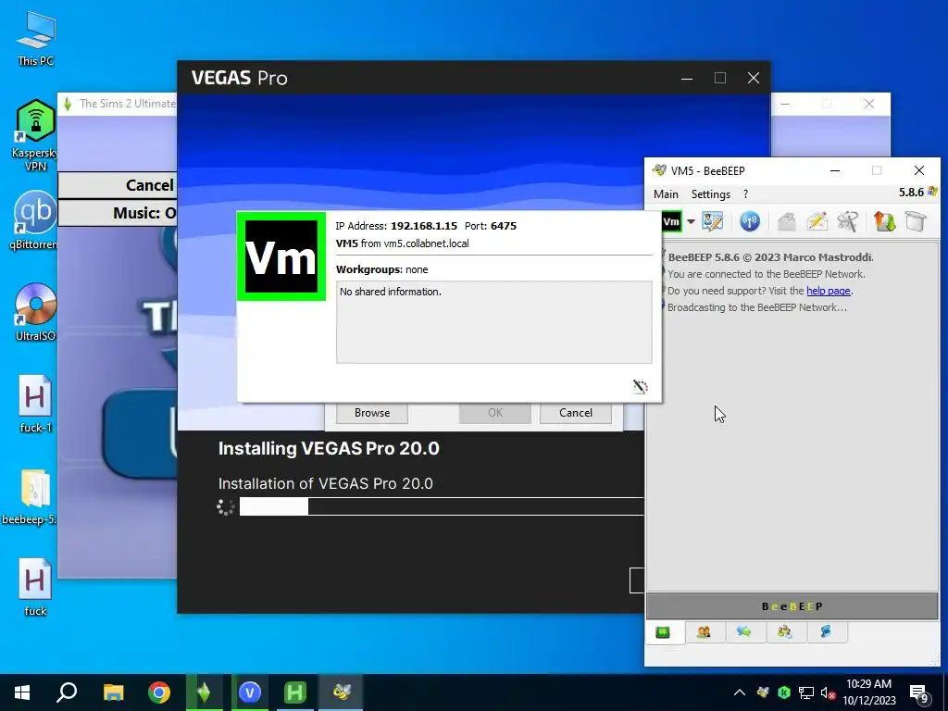
Task: Click the icon beside version 5.8.6
Action: tap(932, 192)
